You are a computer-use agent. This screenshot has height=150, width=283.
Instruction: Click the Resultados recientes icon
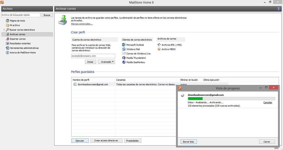click(7, 43)
